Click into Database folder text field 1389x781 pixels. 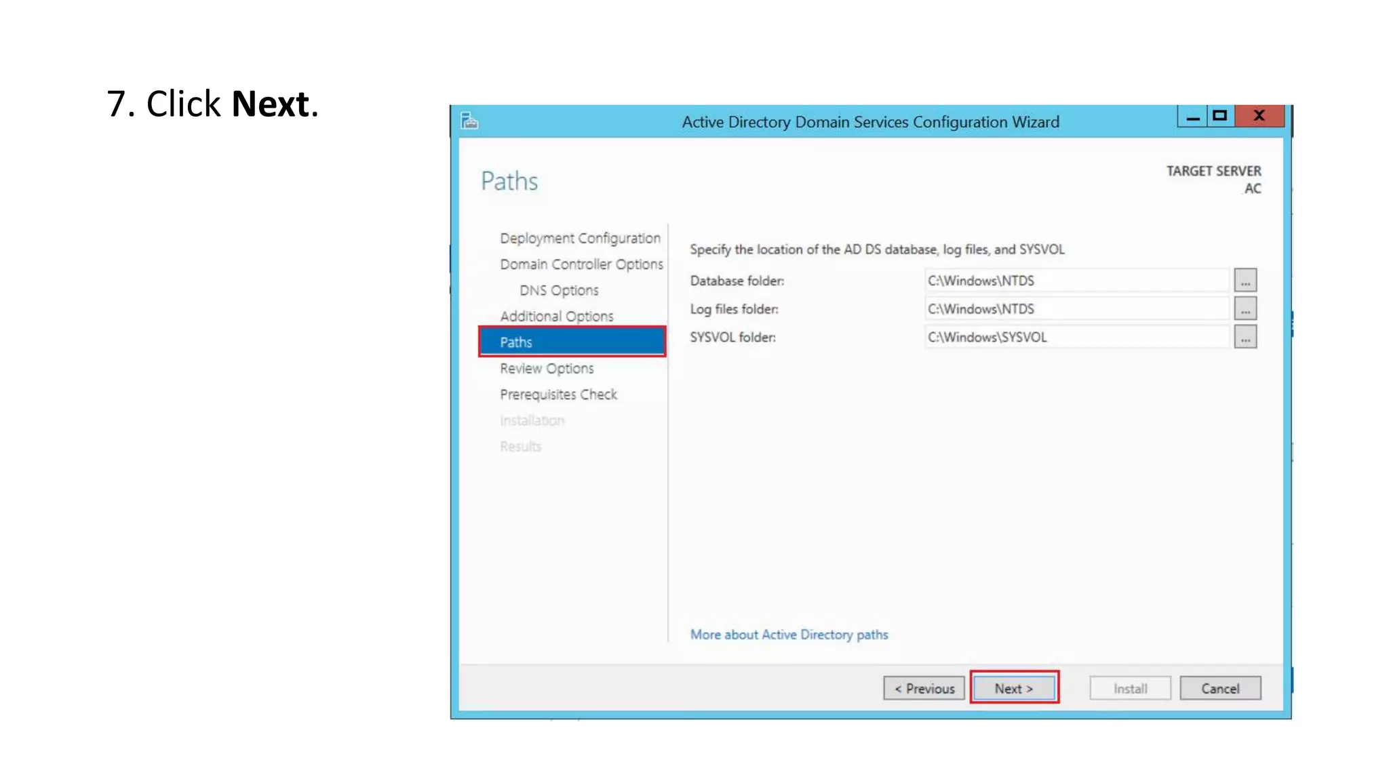pos(1076,280)
